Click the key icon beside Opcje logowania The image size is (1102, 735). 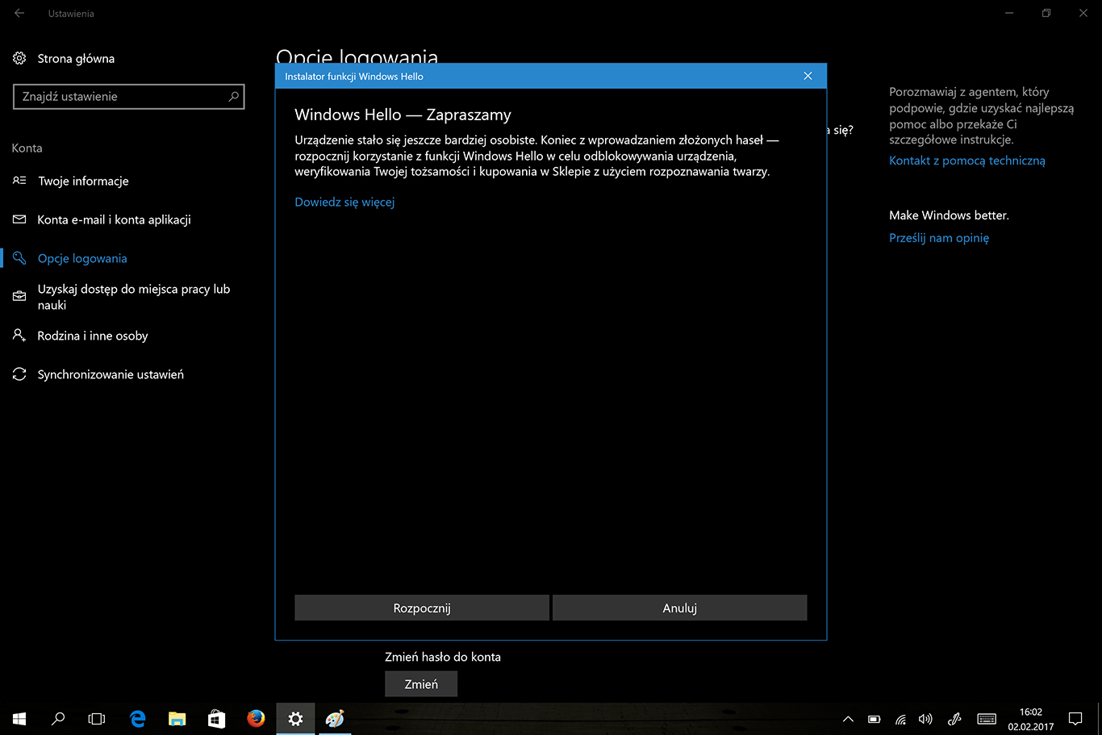click(x=19, y=258)
